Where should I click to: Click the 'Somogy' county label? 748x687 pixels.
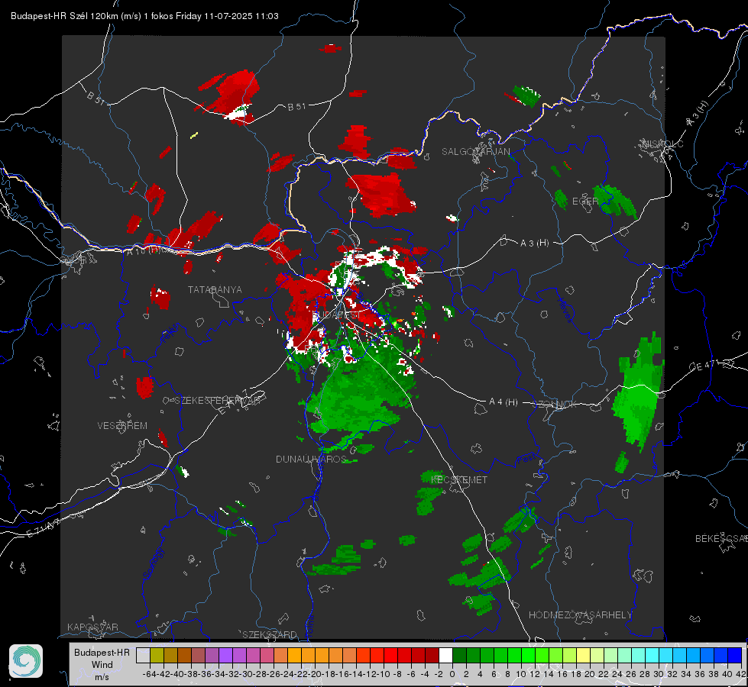click(154, 563)
